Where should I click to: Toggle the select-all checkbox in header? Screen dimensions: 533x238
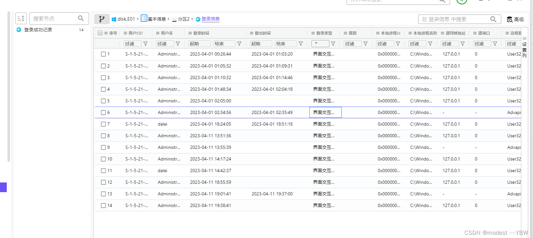(x=100, y=33)
